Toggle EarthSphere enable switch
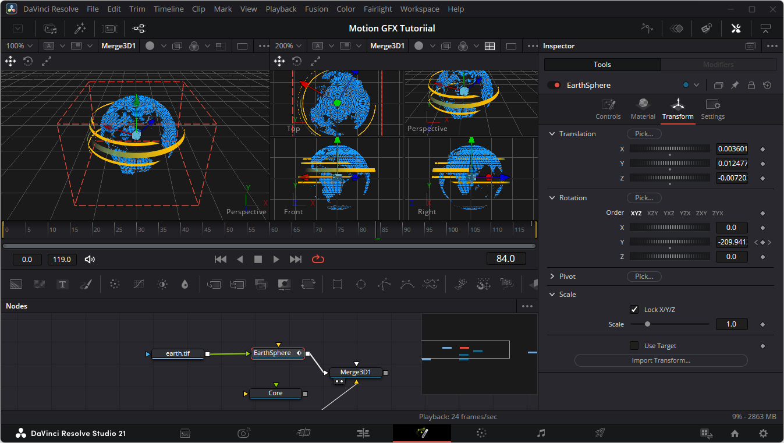 click(554, 85)
